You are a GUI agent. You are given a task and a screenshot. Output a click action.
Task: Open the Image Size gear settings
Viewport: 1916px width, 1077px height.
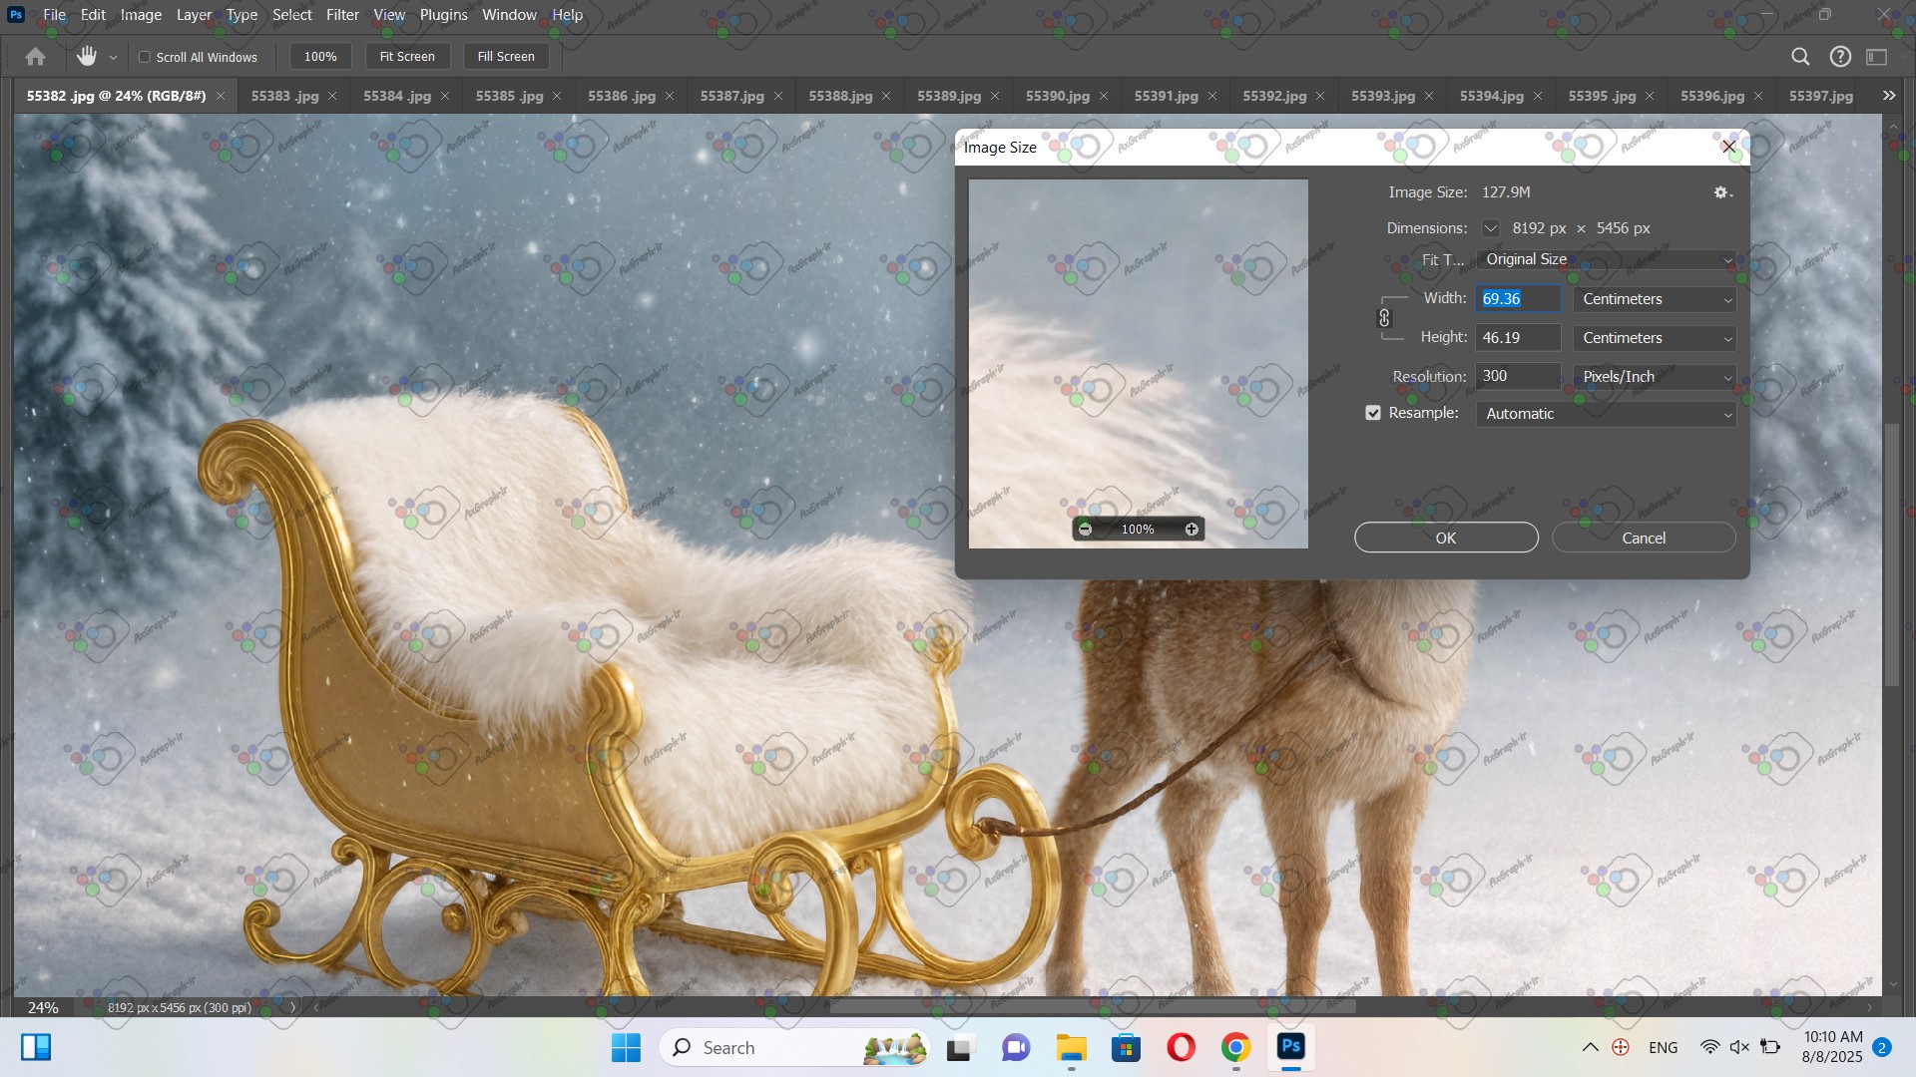point(1721,192)
